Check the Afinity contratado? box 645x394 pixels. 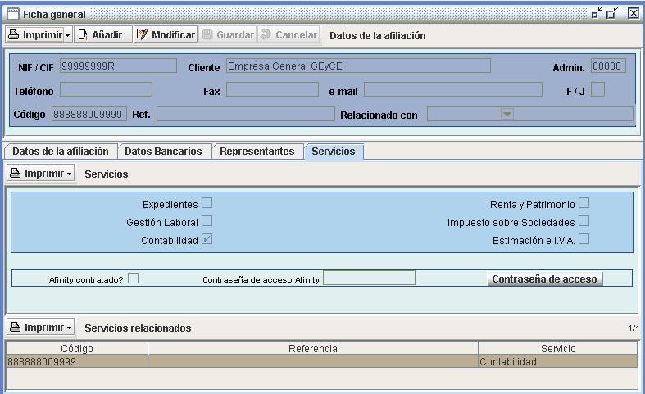coord(133,279)
